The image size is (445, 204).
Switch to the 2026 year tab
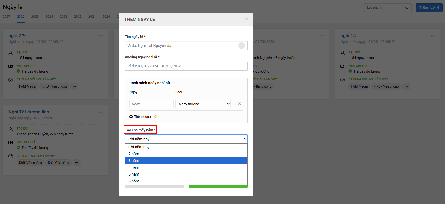(21, 17)
